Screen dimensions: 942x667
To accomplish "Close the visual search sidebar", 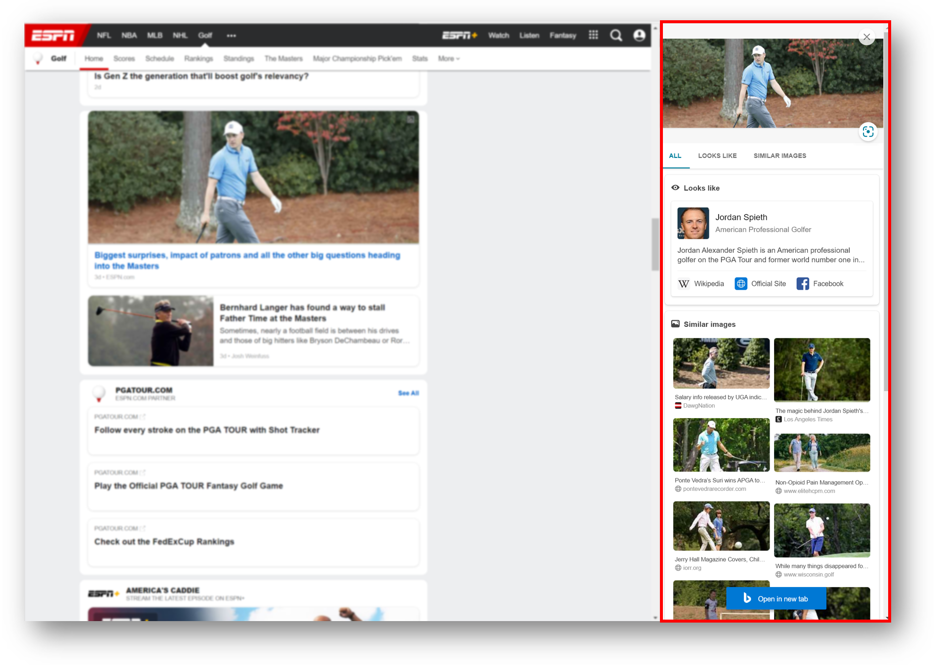I will (866, 37).
